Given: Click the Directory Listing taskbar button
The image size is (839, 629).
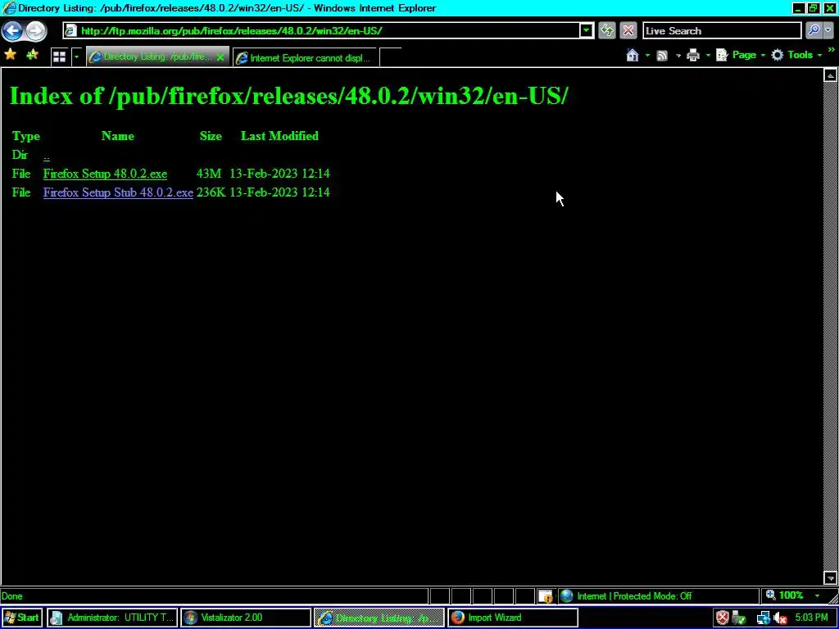Looking at the screenshot, I should (379, 618).
